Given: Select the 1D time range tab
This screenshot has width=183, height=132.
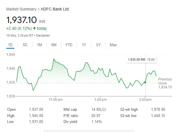Looking at the screenshot, I should tap(10, 45).
